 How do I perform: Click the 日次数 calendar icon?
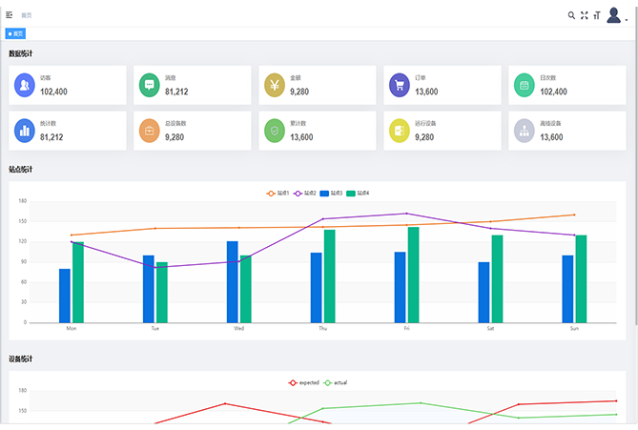click(x=524, y=85)
